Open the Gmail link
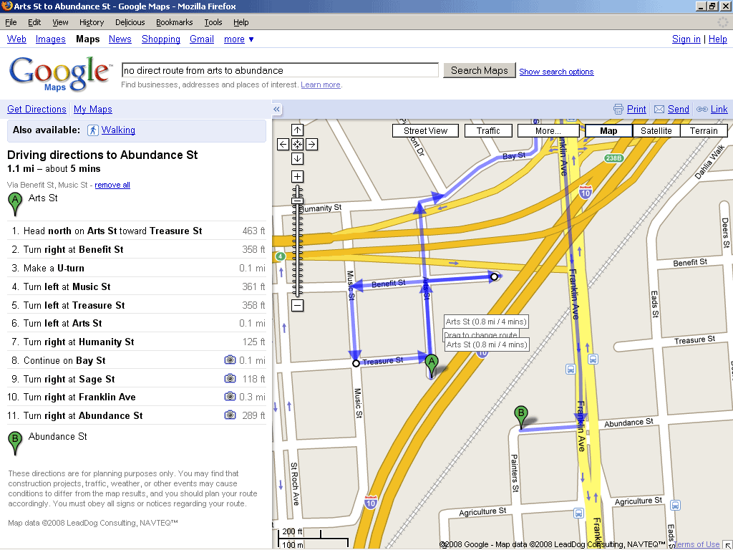733x550 pixels. coord(201,39)
